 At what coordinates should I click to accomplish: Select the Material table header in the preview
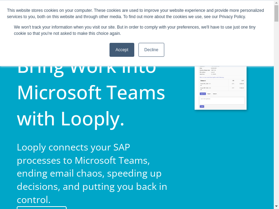[x=203, y=80]
